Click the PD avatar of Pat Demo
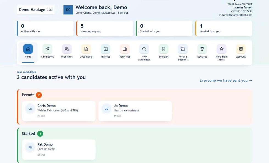269x163 pixels. 30,147
